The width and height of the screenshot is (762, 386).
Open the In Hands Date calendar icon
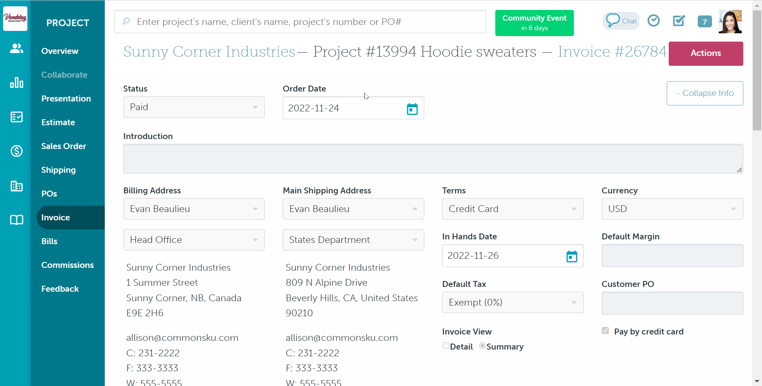pyautogui.click(x=571, y=256)
